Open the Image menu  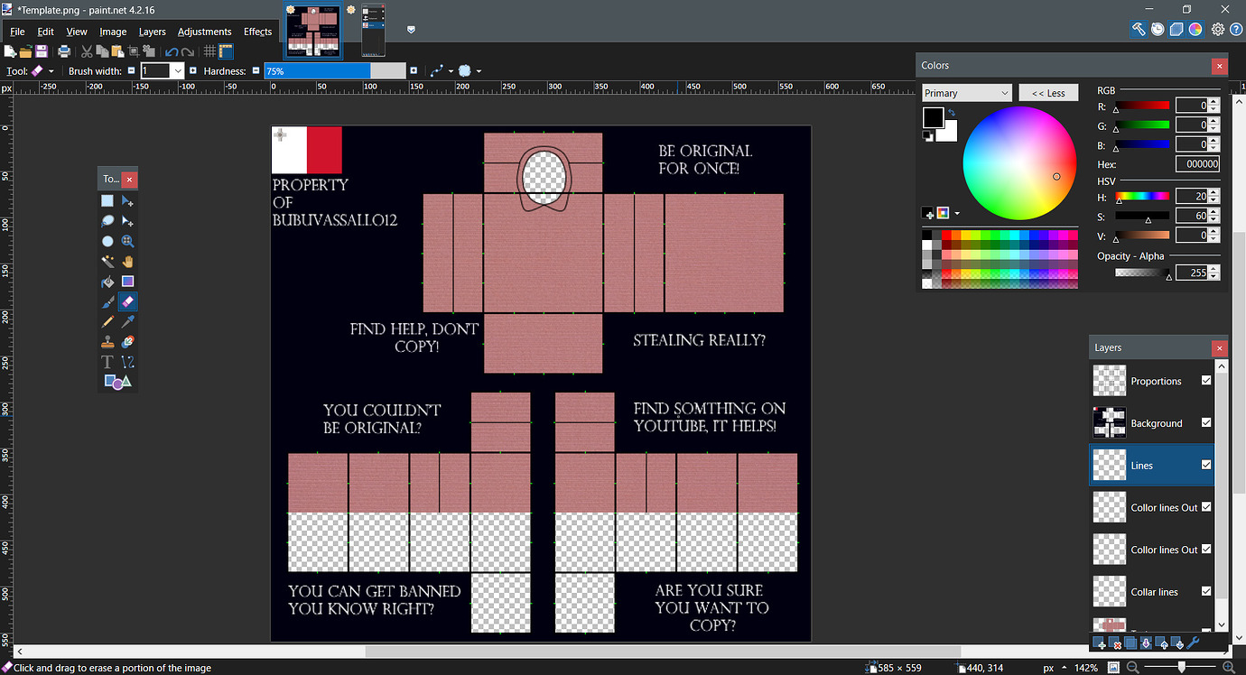coord(113,32)
